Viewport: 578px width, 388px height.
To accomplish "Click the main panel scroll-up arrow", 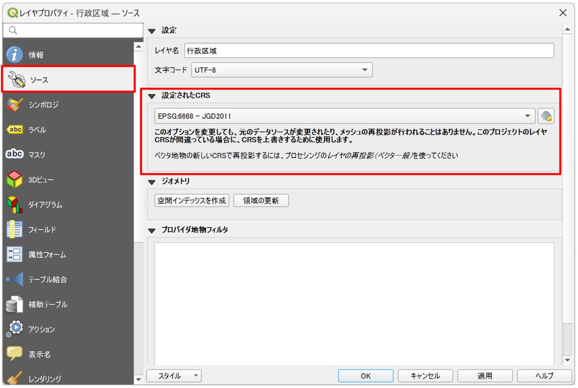I will click(568, 29).
